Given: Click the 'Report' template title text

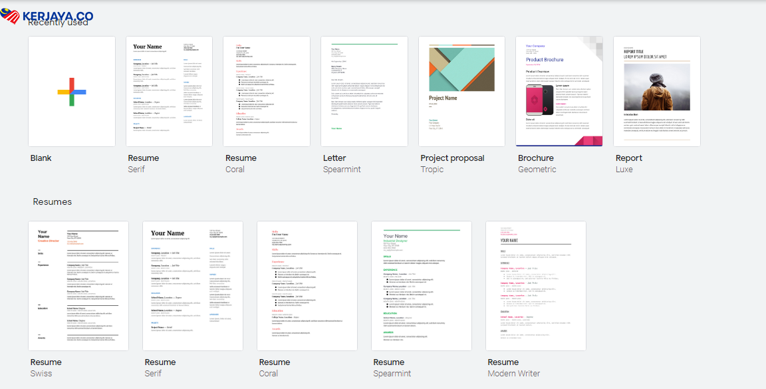Looking at the screenshot, I should [629, 158].
